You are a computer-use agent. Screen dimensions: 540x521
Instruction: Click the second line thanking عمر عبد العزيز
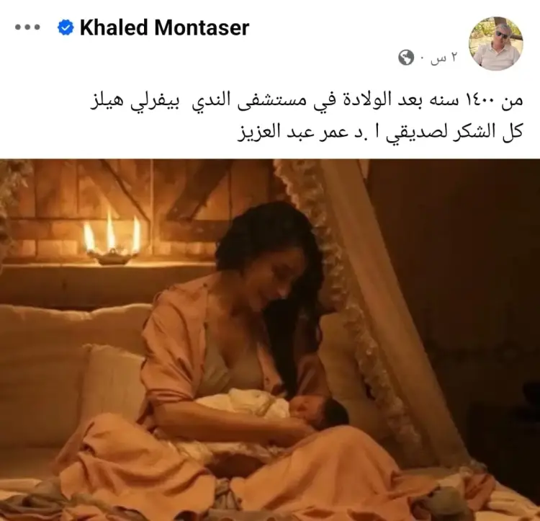381,132
